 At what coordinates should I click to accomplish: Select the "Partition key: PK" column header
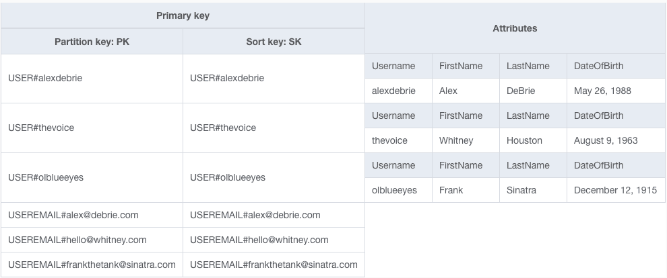point(92,42)
